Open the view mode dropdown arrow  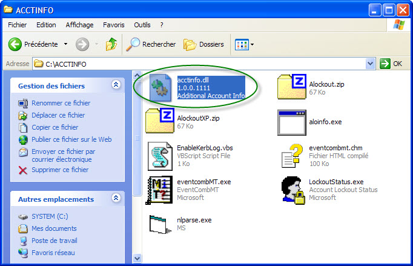252,45
